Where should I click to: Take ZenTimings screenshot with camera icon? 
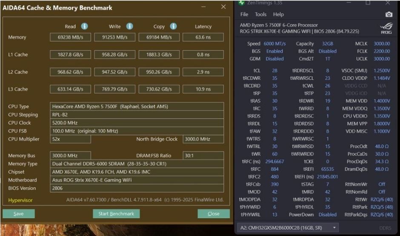pyautogui.click(x=389, y=14)
